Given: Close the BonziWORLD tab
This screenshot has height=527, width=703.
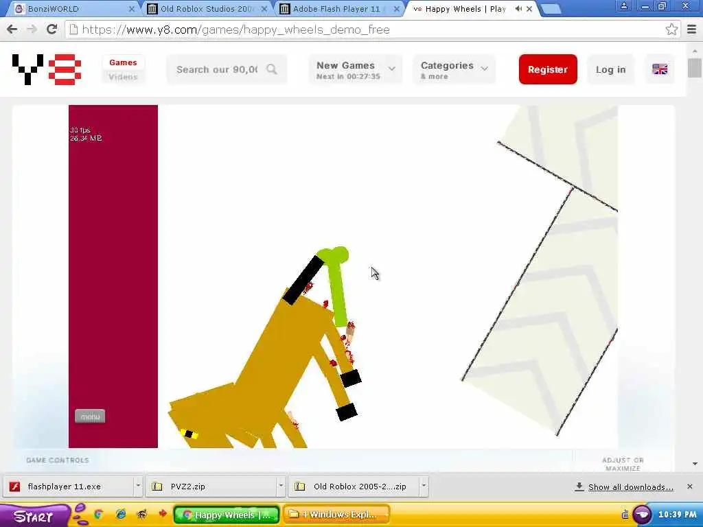Looking at the screenshot, I should [x=132, y=9].
